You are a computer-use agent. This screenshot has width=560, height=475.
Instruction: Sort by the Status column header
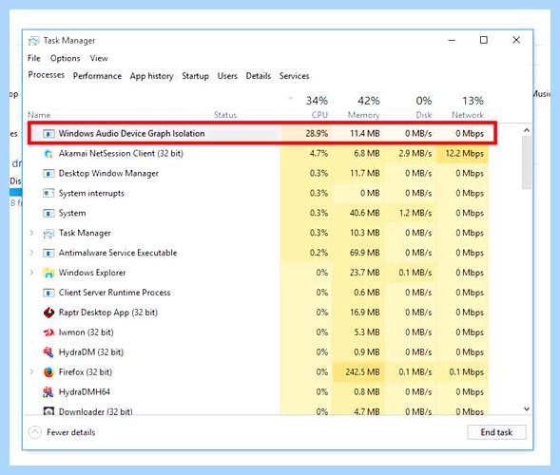point(225,115)
